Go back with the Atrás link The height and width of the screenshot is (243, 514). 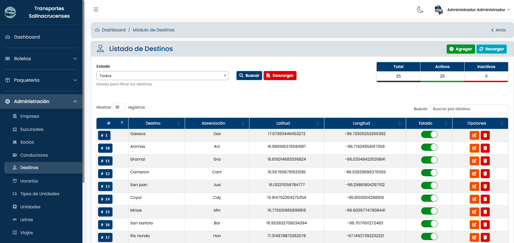coord(498,30)
